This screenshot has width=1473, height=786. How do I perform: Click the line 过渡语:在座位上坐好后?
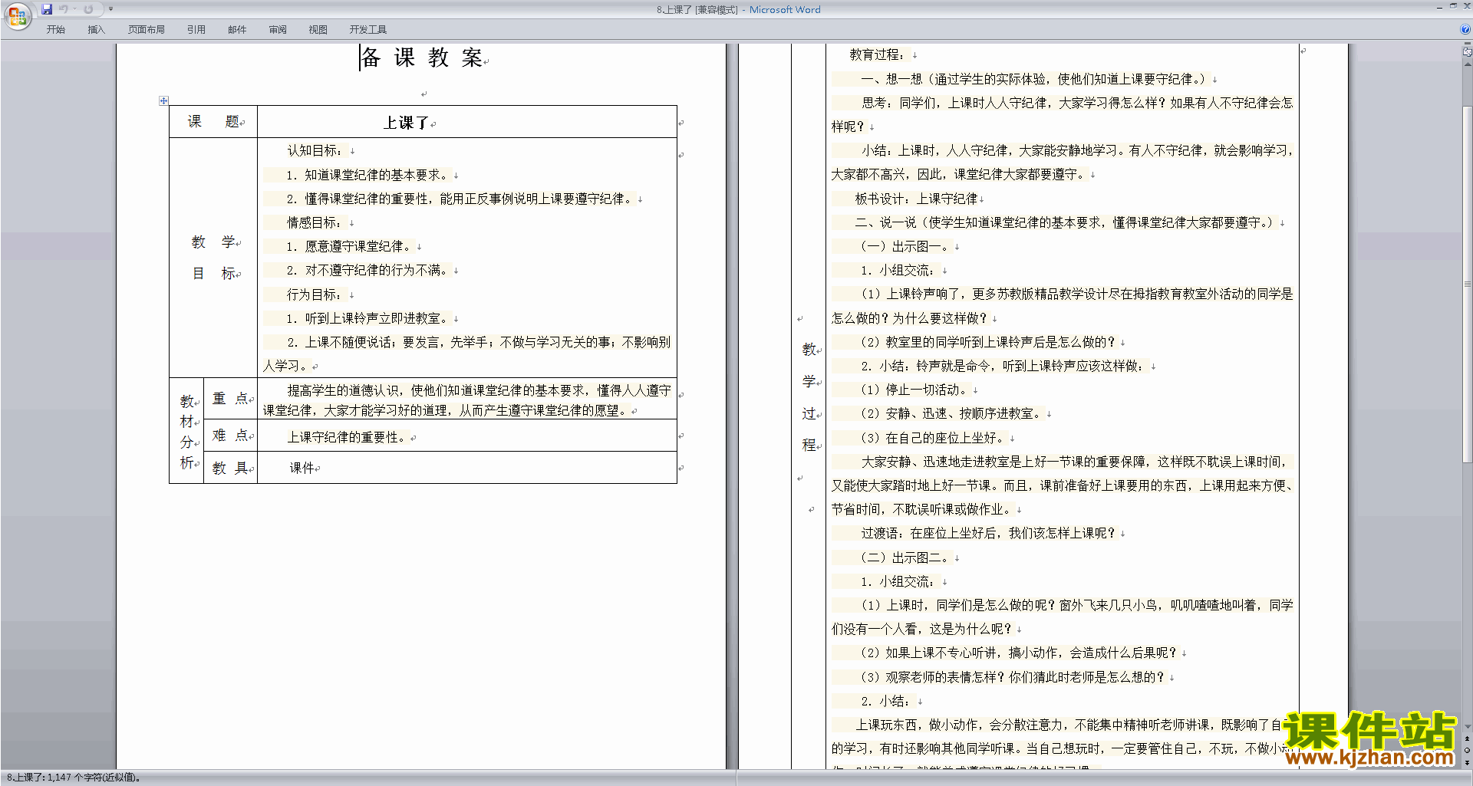(987, 533)
